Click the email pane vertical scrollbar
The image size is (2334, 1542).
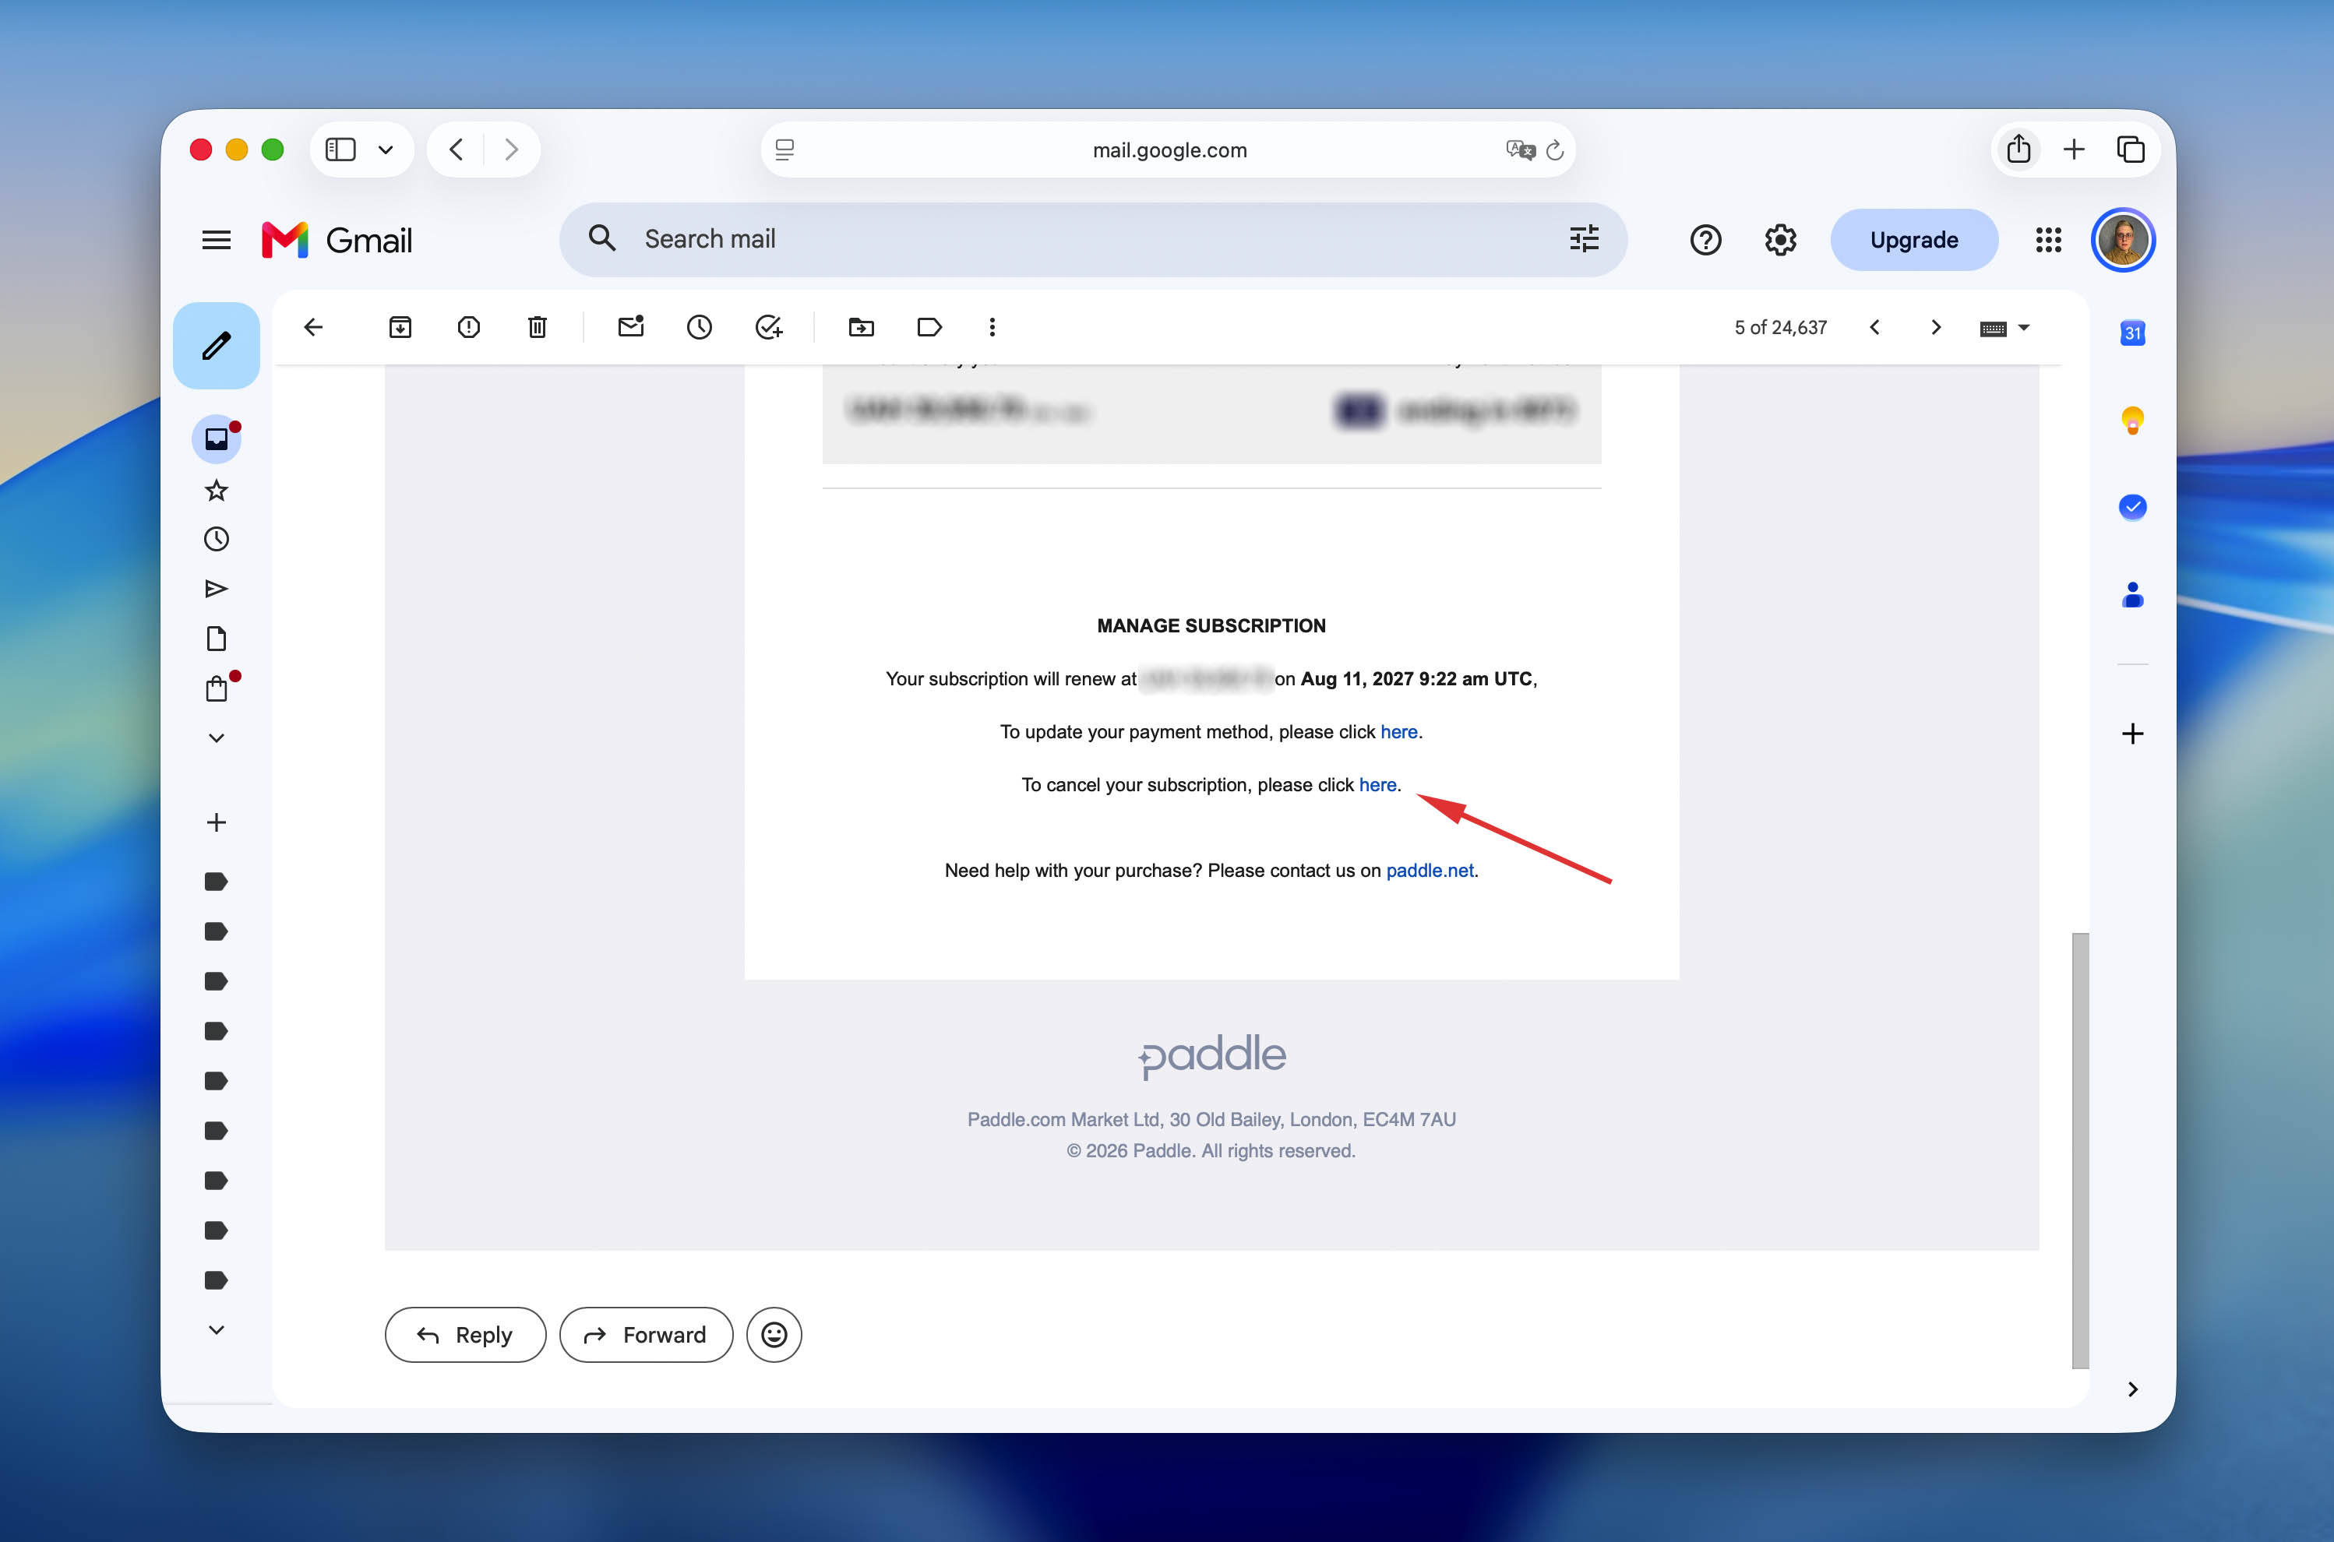tap(2079, 1149)
